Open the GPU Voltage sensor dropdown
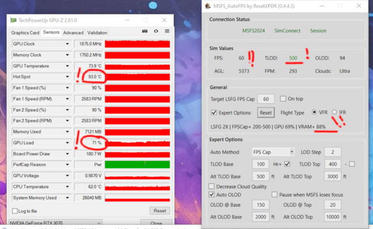The image size is (373, 229). [x=68, y=176]
